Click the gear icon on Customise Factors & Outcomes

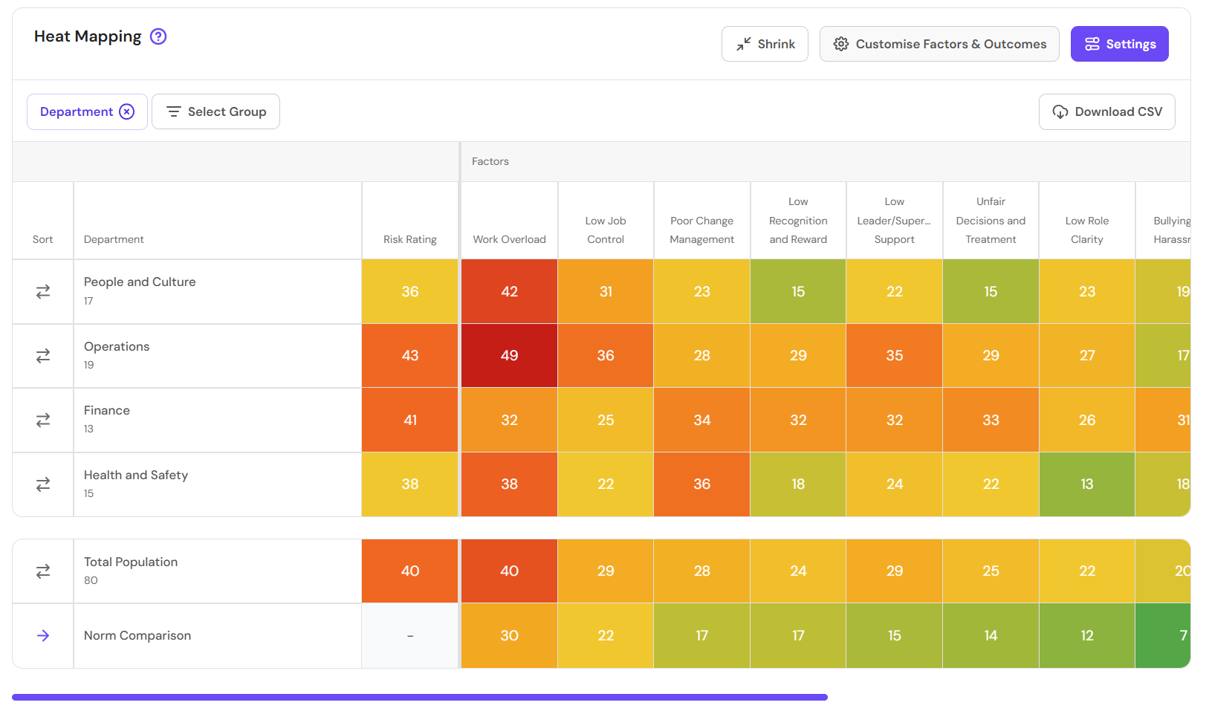(841, 44)
